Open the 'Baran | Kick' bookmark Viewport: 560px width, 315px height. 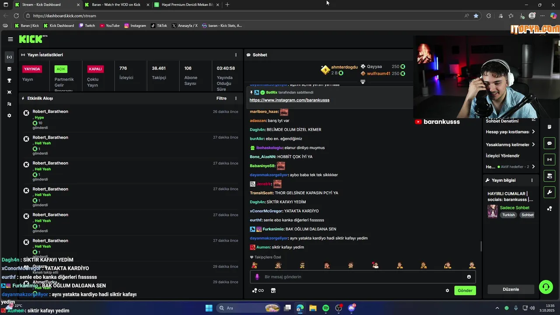pos(27,25)
